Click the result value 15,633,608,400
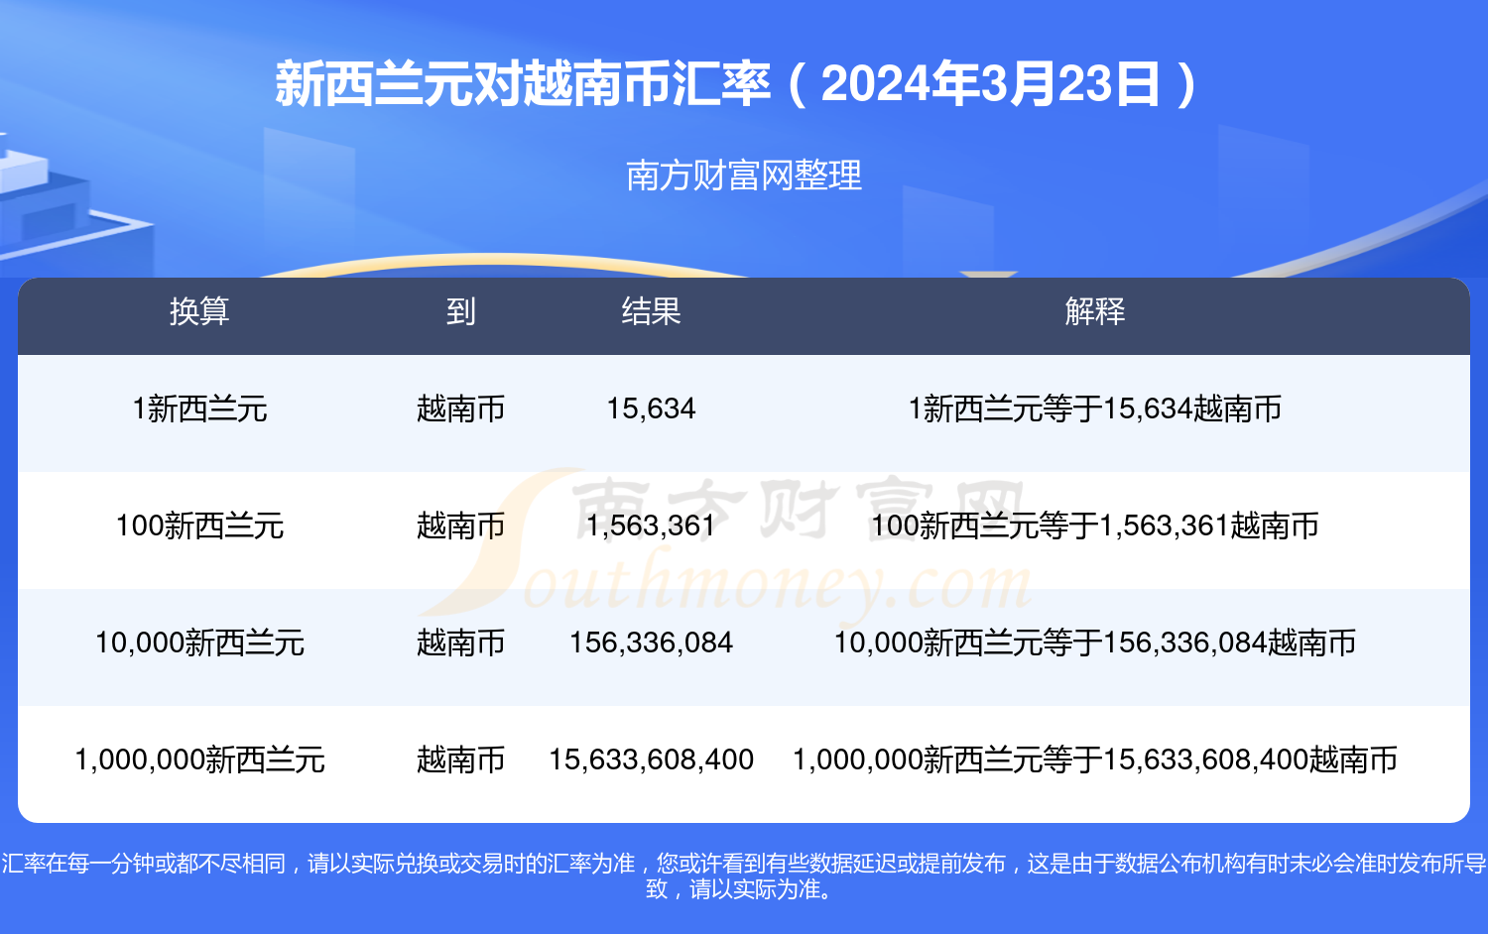 [x=651, y=759]
